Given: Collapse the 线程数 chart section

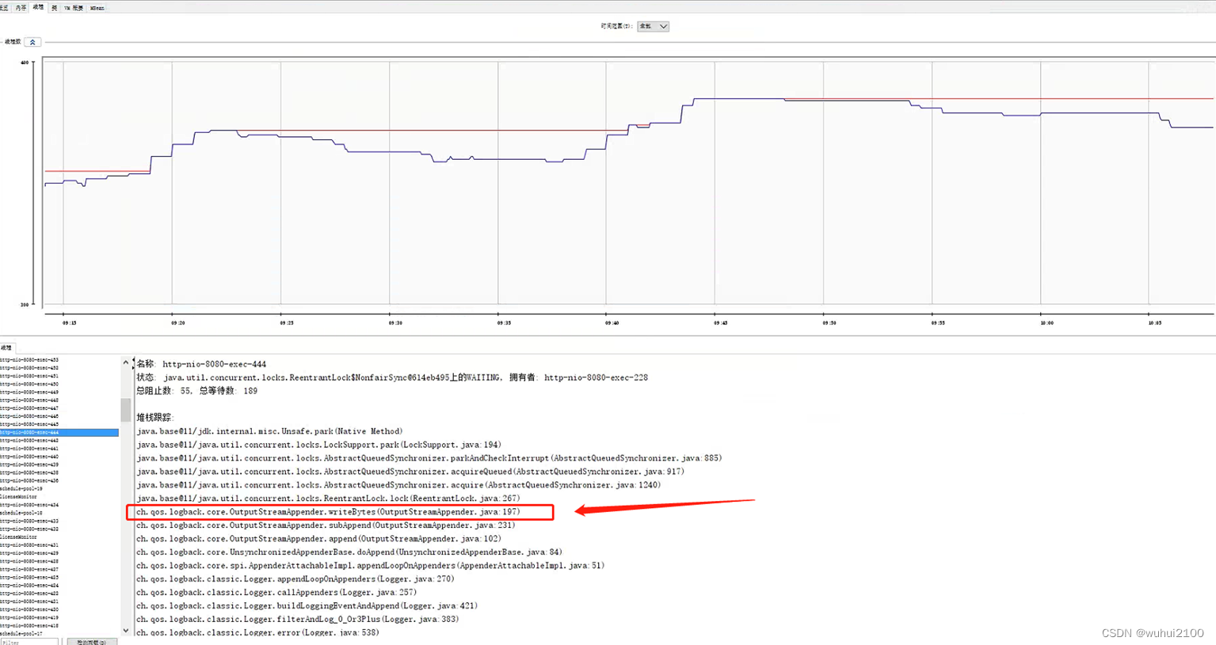Looking at the screenshot, I should tap(32, 42).
